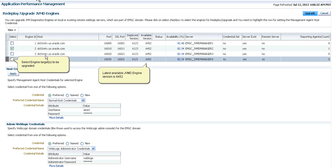Select Named radio for Admin Weblogic credential
Viewport: 332px width, 168px height.
click(x=67, y=143)
